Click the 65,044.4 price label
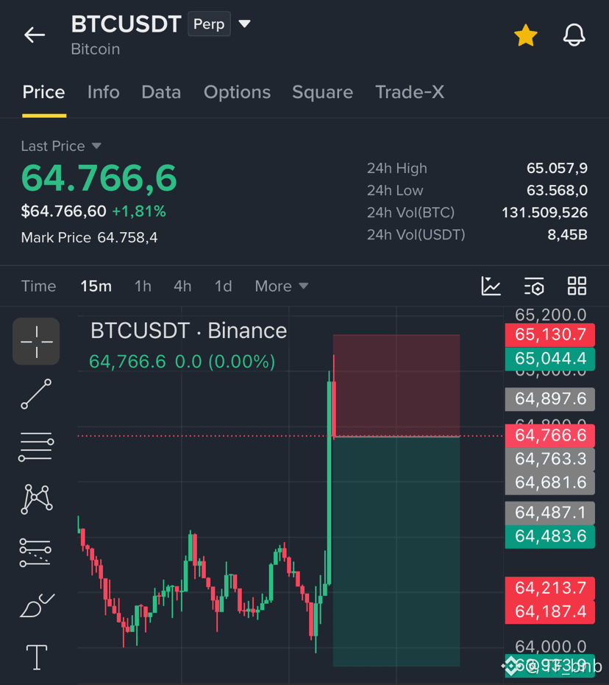Viewport: 609px width, 685px height. pyautogui.click(x=549, y=359)
